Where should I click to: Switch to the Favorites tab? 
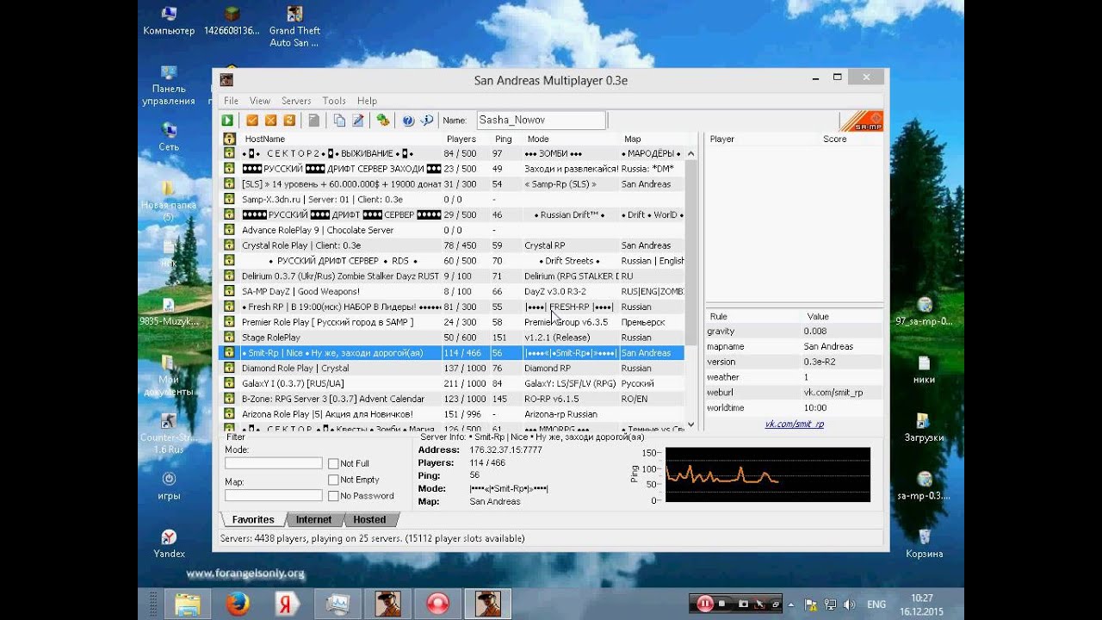[x=252, y=520]
